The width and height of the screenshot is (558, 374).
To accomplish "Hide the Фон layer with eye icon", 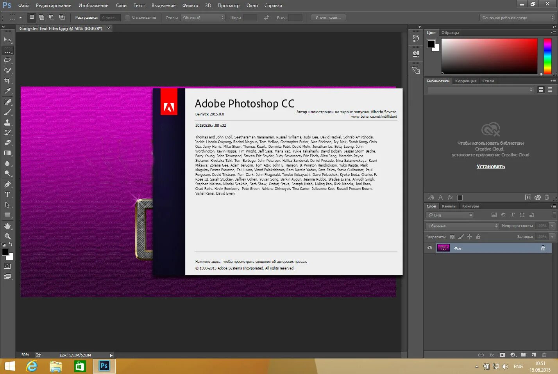I will click(430, 248).
